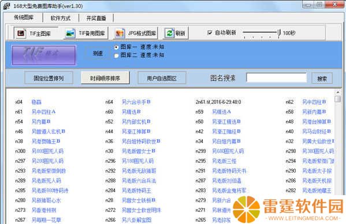Click the 搜索 search button

pyautogui.click(x=322, y=79)
